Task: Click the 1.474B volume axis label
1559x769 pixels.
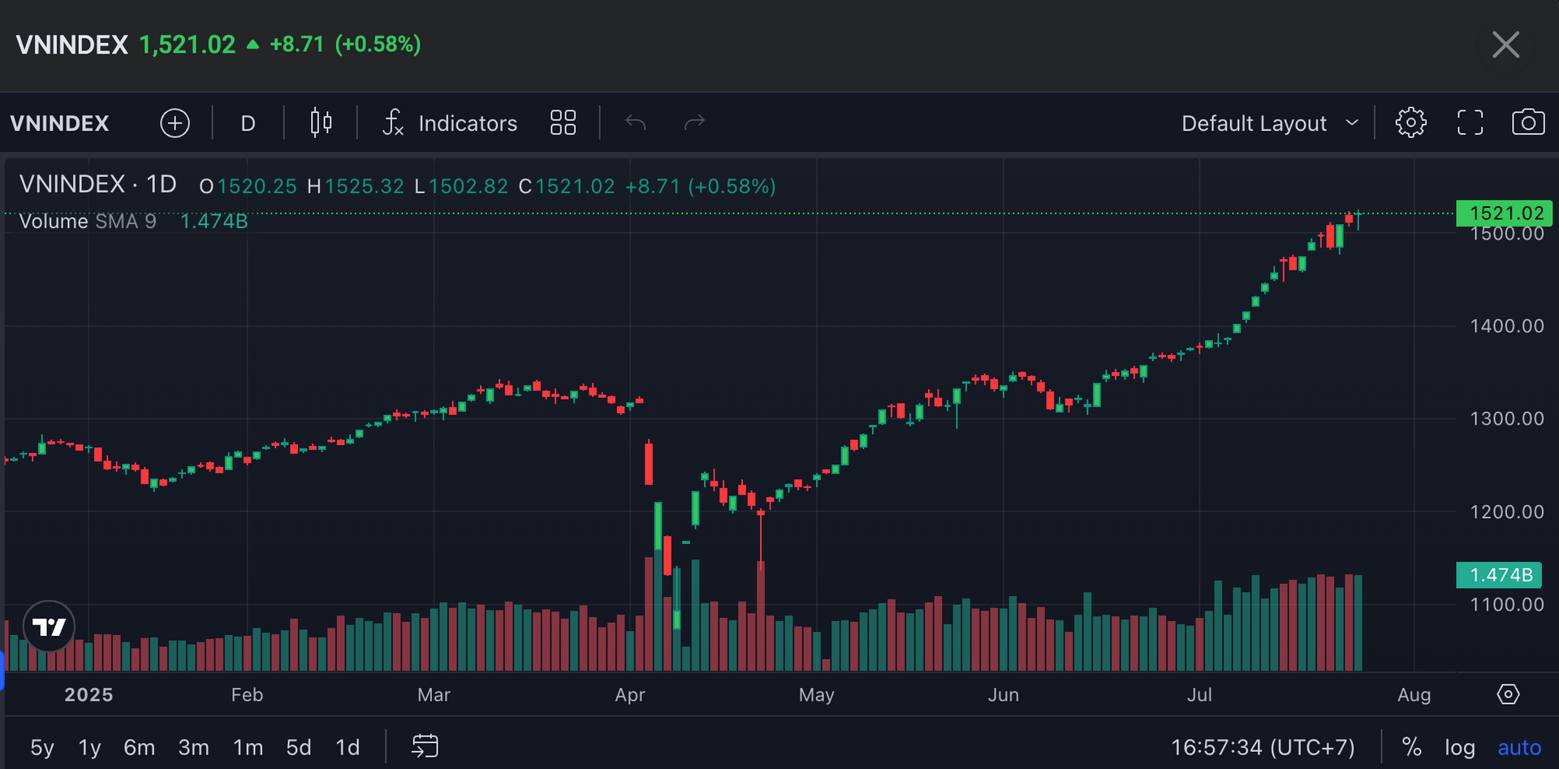Action: pyautogui.click(x=1499, y=575)
